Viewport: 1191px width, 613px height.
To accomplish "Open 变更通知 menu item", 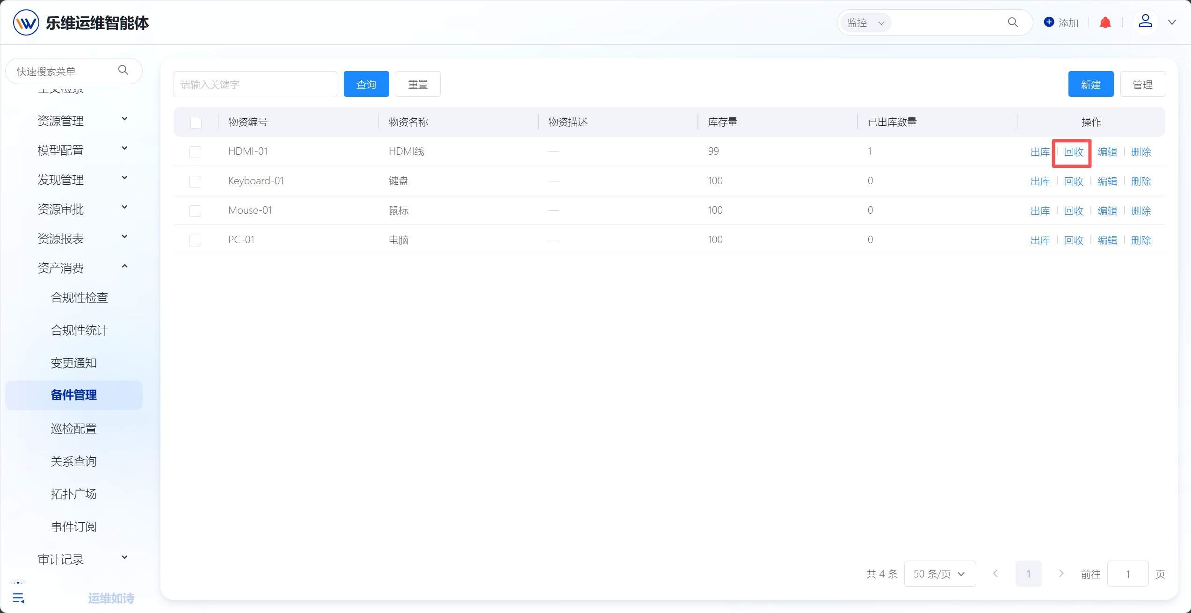I will (73, 363).
